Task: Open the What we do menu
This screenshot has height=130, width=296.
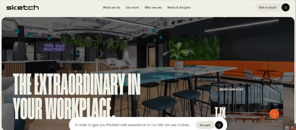Action: click(x=111, y=7)
